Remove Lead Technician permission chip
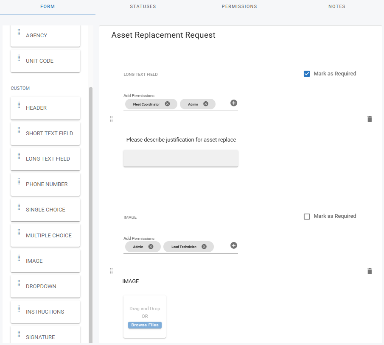 pos(204,247)
